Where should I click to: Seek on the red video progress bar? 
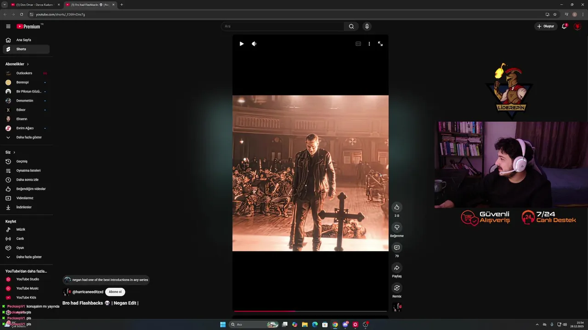pyautogui.click(x=310, y=311)
